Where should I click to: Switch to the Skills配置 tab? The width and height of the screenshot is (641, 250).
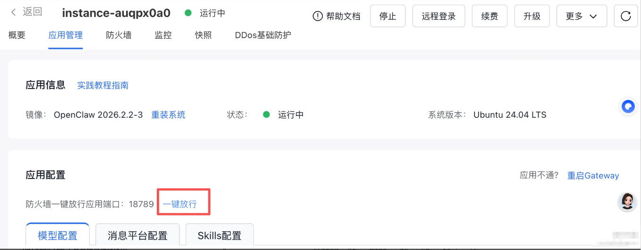(220, 235)
